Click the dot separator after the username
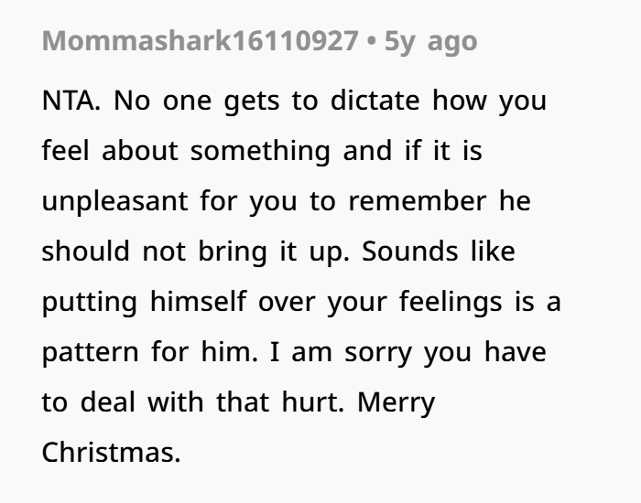 point(372,41)
